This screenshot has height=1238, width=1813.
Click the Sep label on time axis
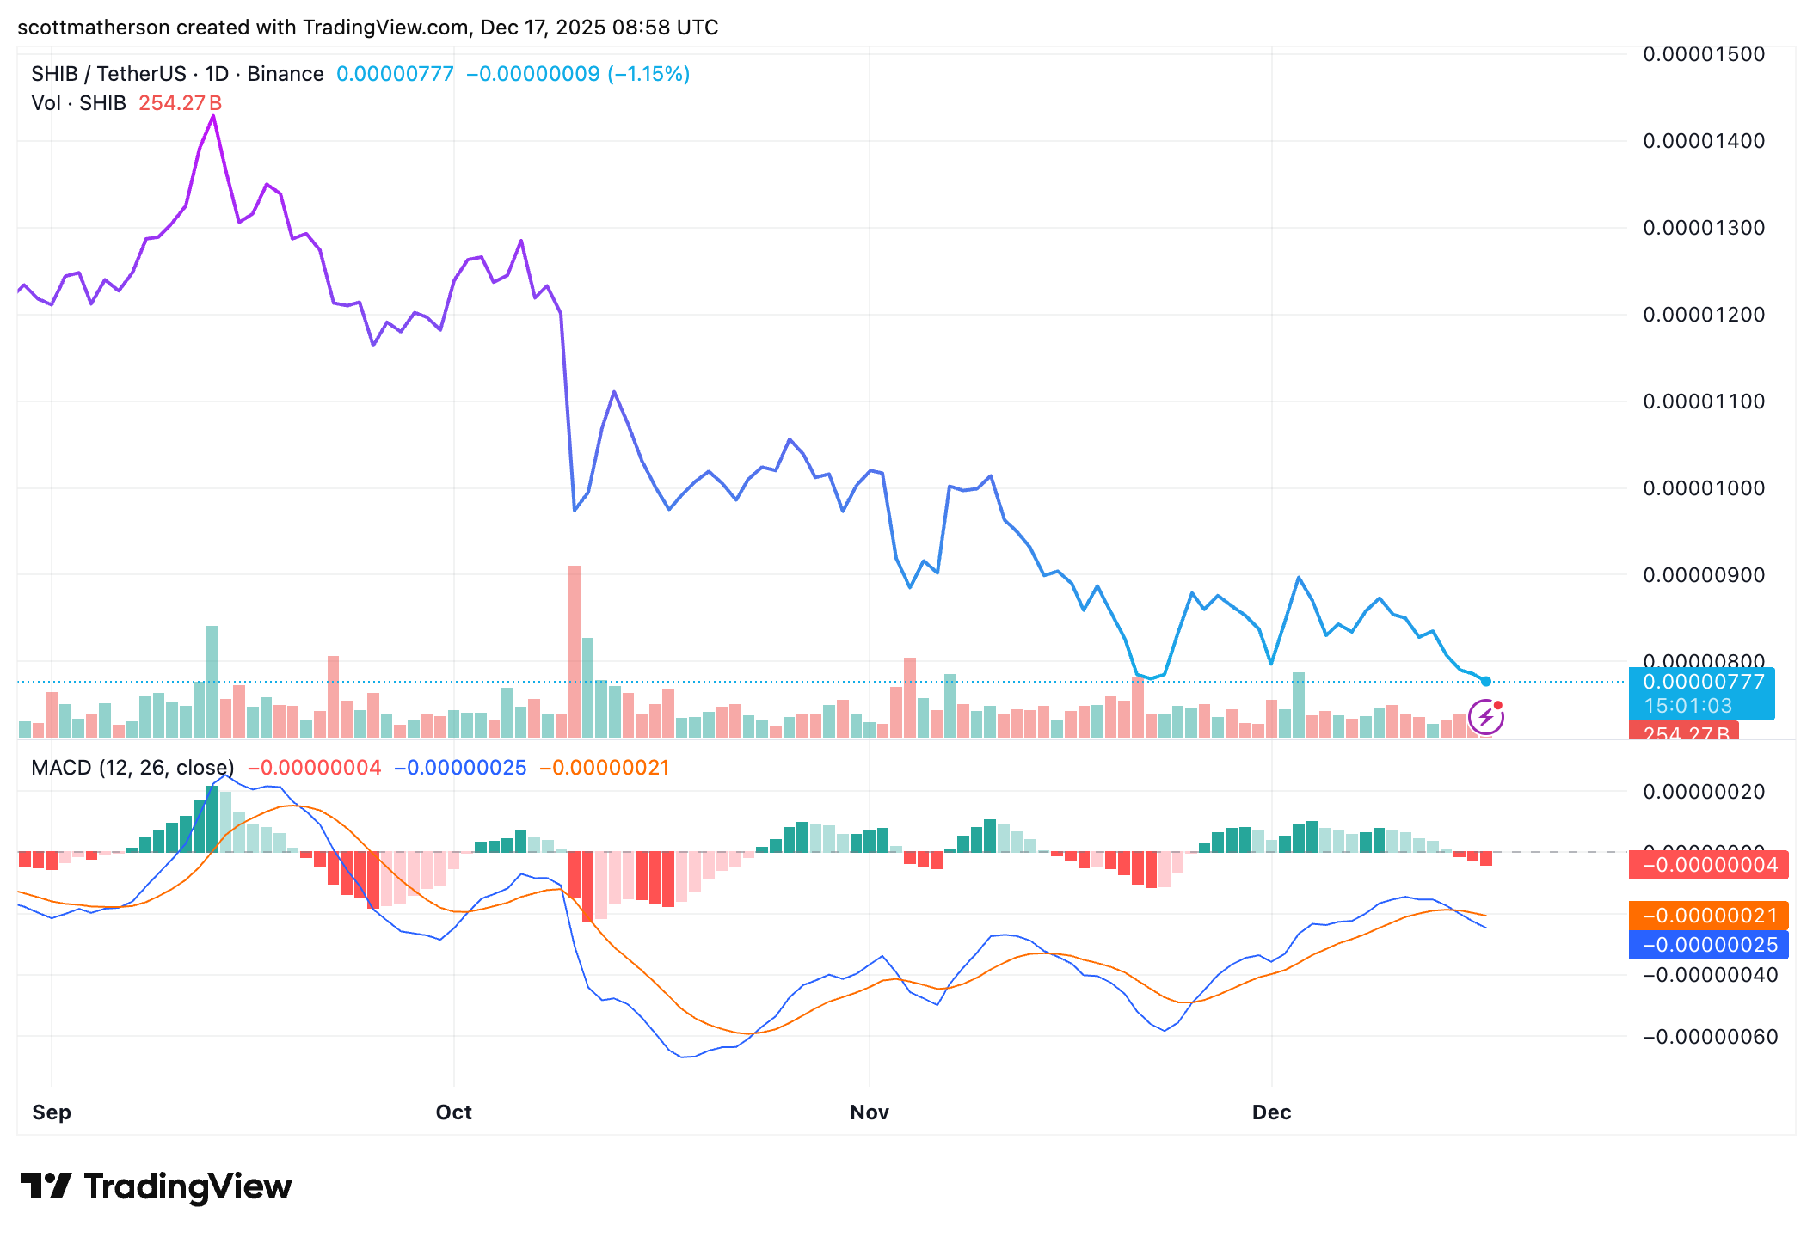click(x=52, y=1112)
